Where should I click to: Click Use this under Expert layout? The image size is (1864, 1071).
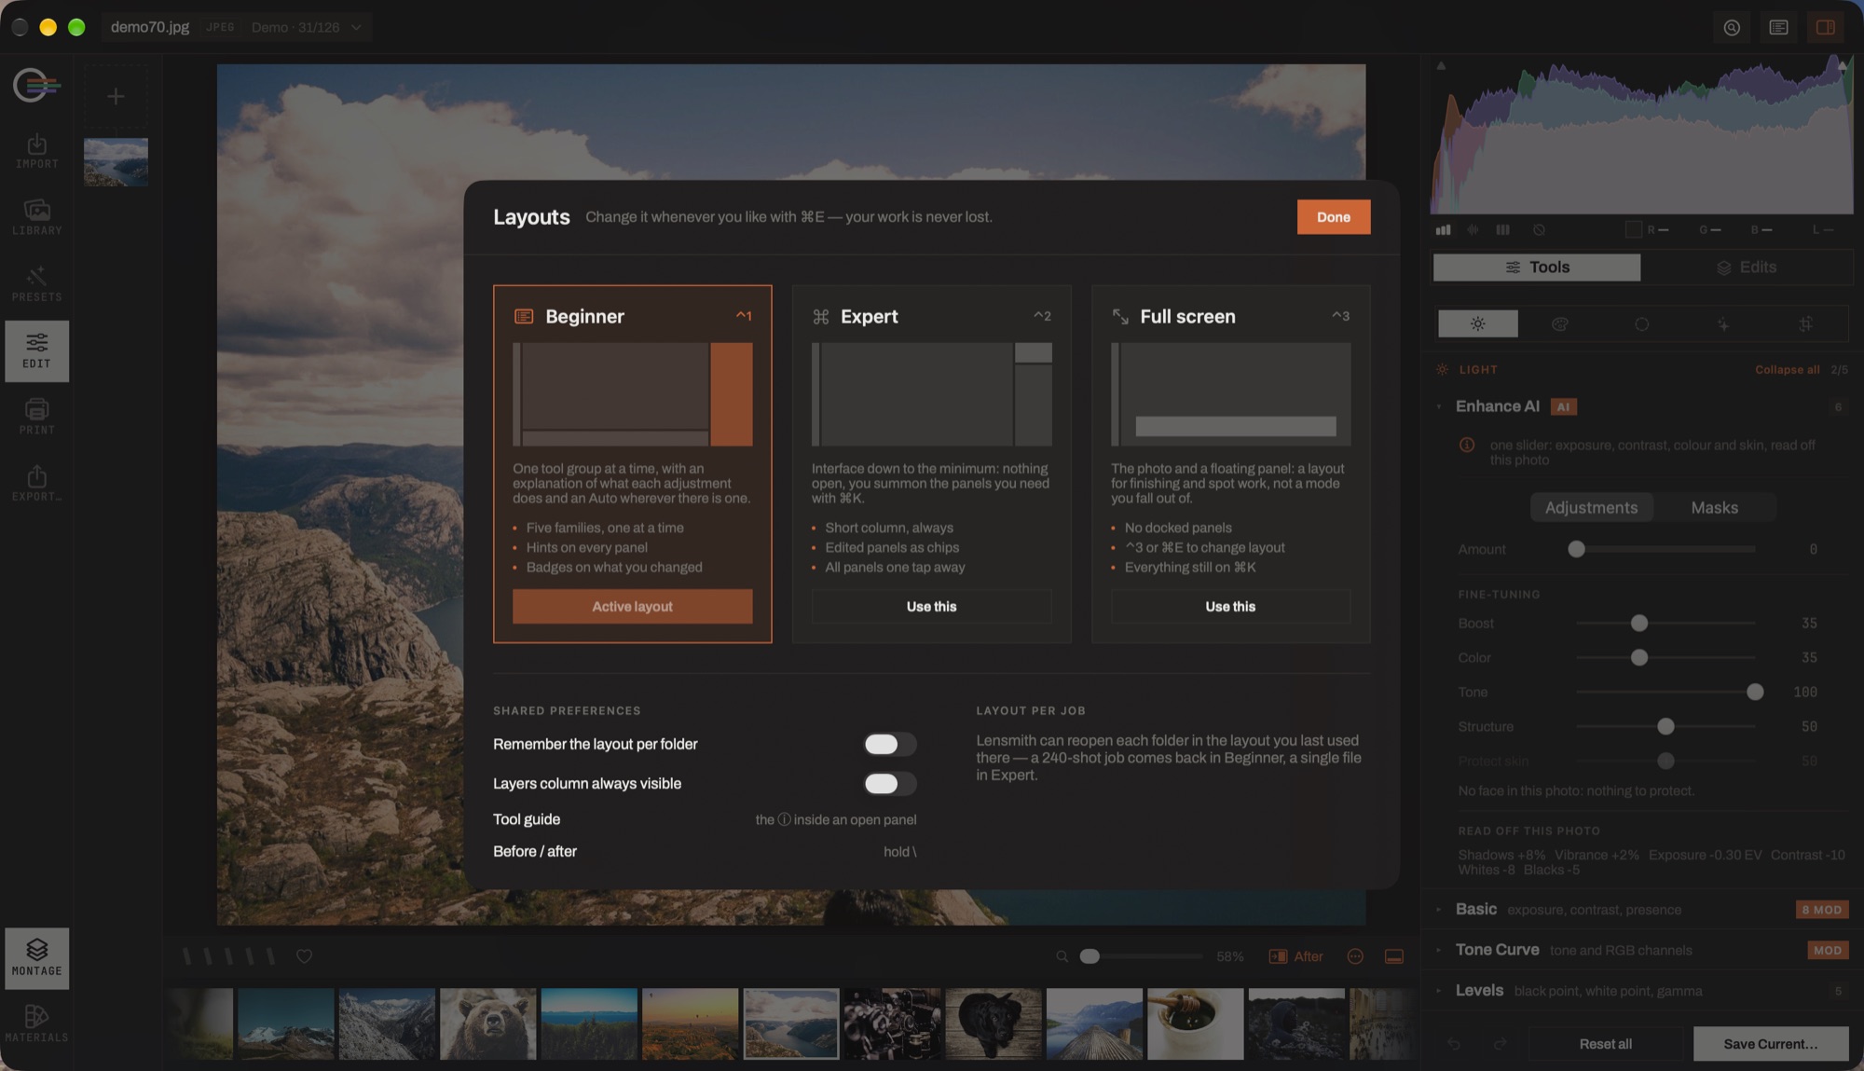click(931, 606)
